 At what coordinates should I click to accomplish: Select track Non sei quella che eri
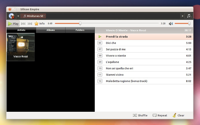pyautogui.click(x=144, y=68)
